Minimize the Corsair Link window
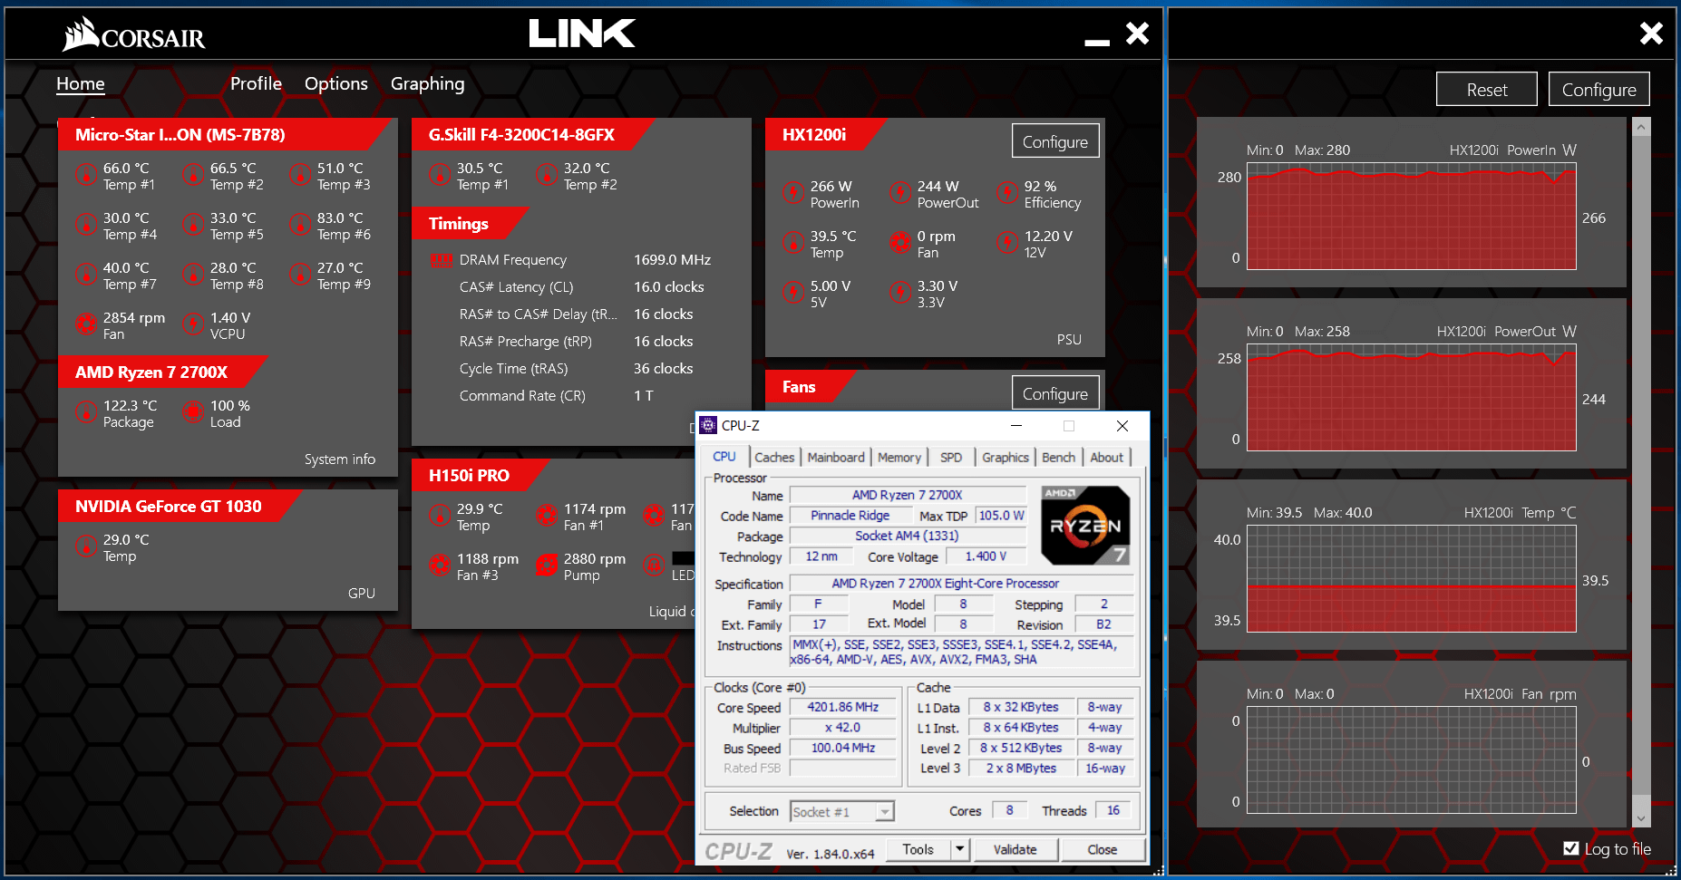1681x880 pixels. point(1097,42)
